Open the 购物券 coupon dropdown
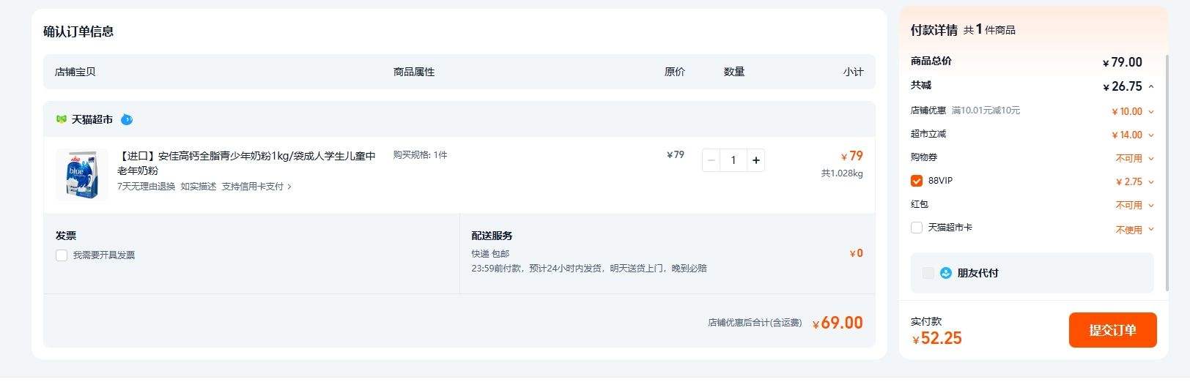This screenshot has height=382, width=1190. pyautogui.click(x=1151, y=159)
